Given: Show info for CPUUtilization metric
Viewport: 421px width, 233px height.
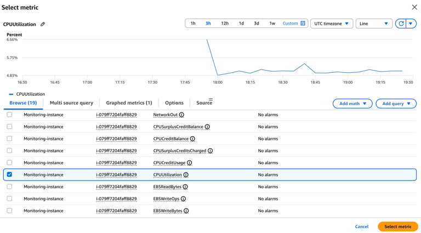Looking at the screenshot, I should tap(186, 175).
